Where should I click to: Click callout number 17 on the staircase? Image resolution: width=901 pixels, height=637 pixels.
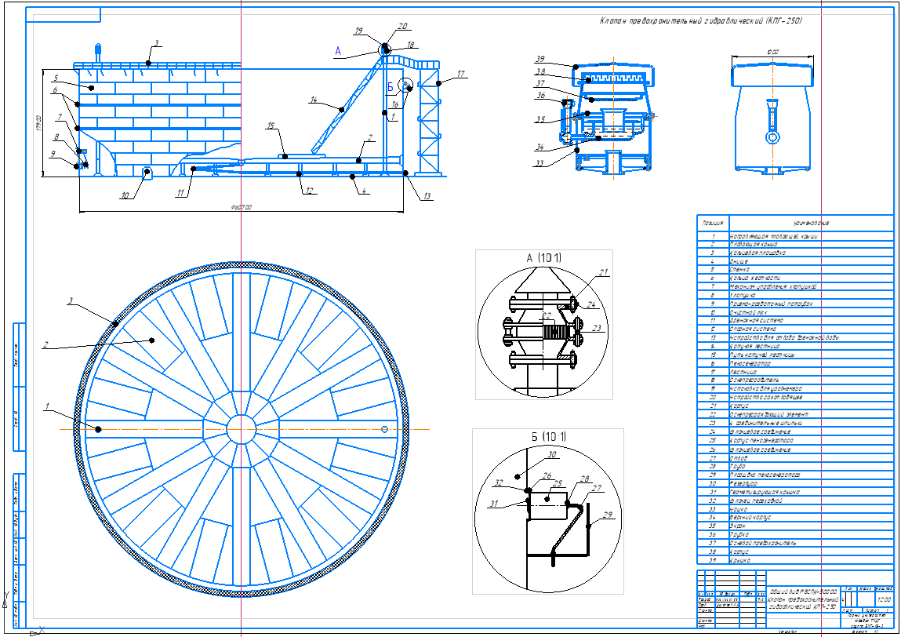(461, 75)
